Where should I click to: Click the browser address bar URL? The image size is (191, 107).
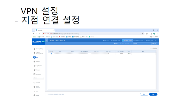point(65,34)
